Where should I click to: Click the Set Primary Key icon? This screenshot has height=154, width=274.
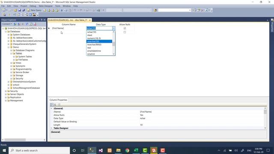[9, 15]
